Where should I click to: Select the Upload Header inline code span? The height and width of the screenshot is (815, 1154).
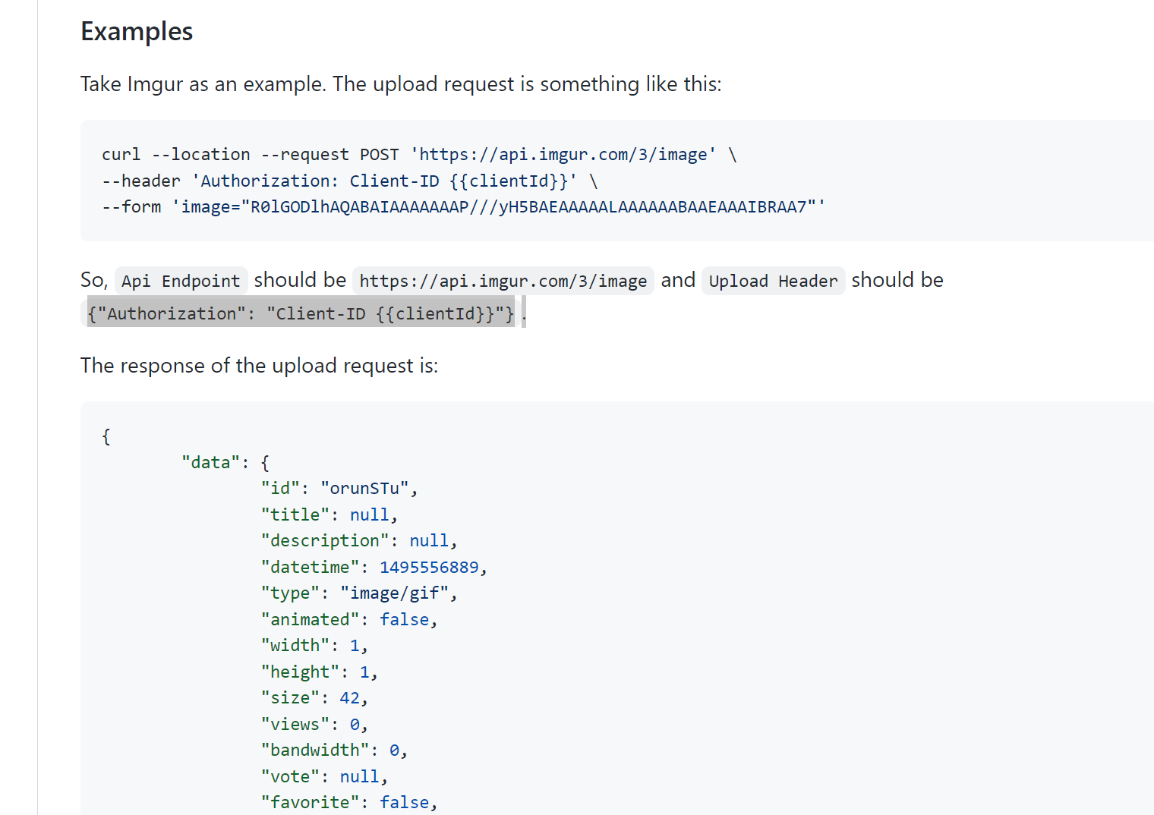[x=773, y=281]
